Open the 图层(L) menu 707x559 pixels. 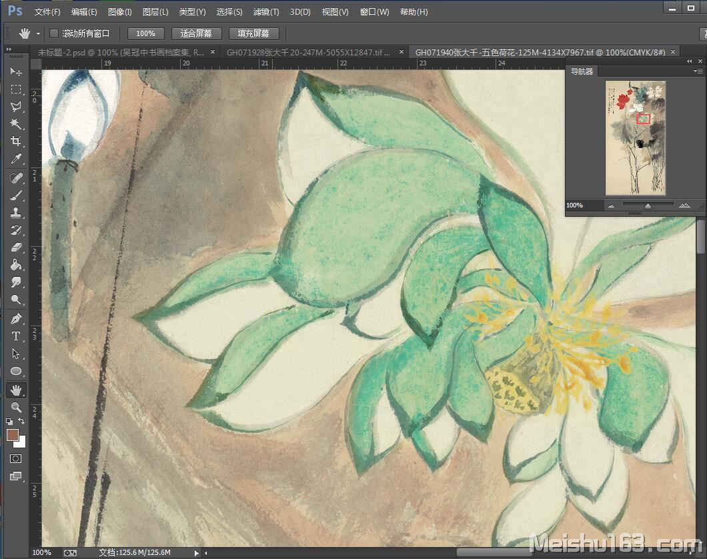155,12
